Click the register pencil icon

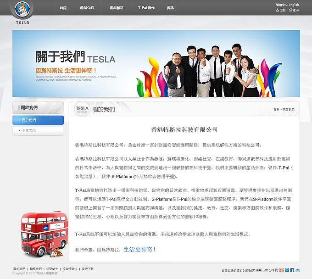click(290, 10)
